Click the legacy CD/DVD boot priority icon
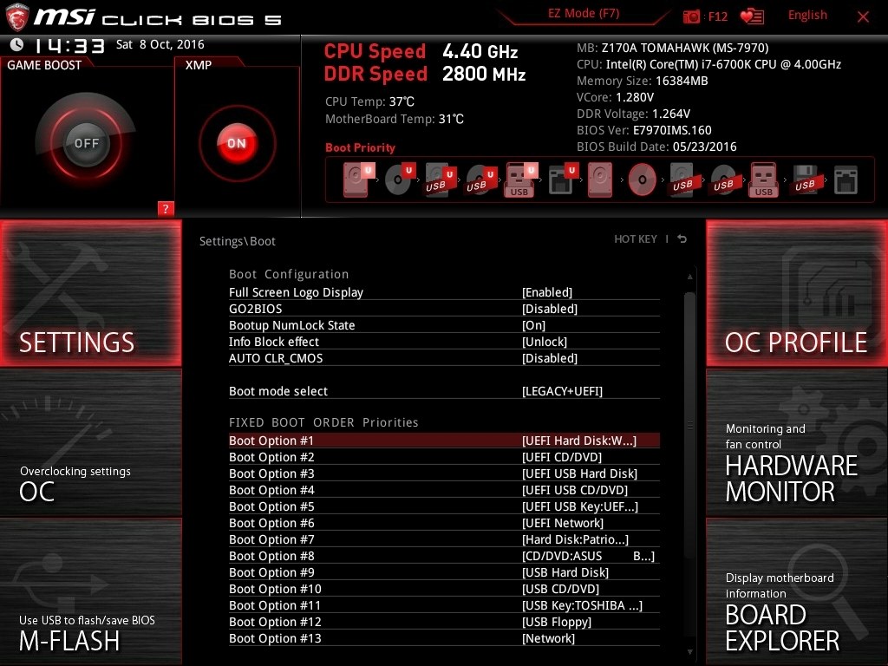The width and height of the screenshot is (888, 666). (642, 180)
